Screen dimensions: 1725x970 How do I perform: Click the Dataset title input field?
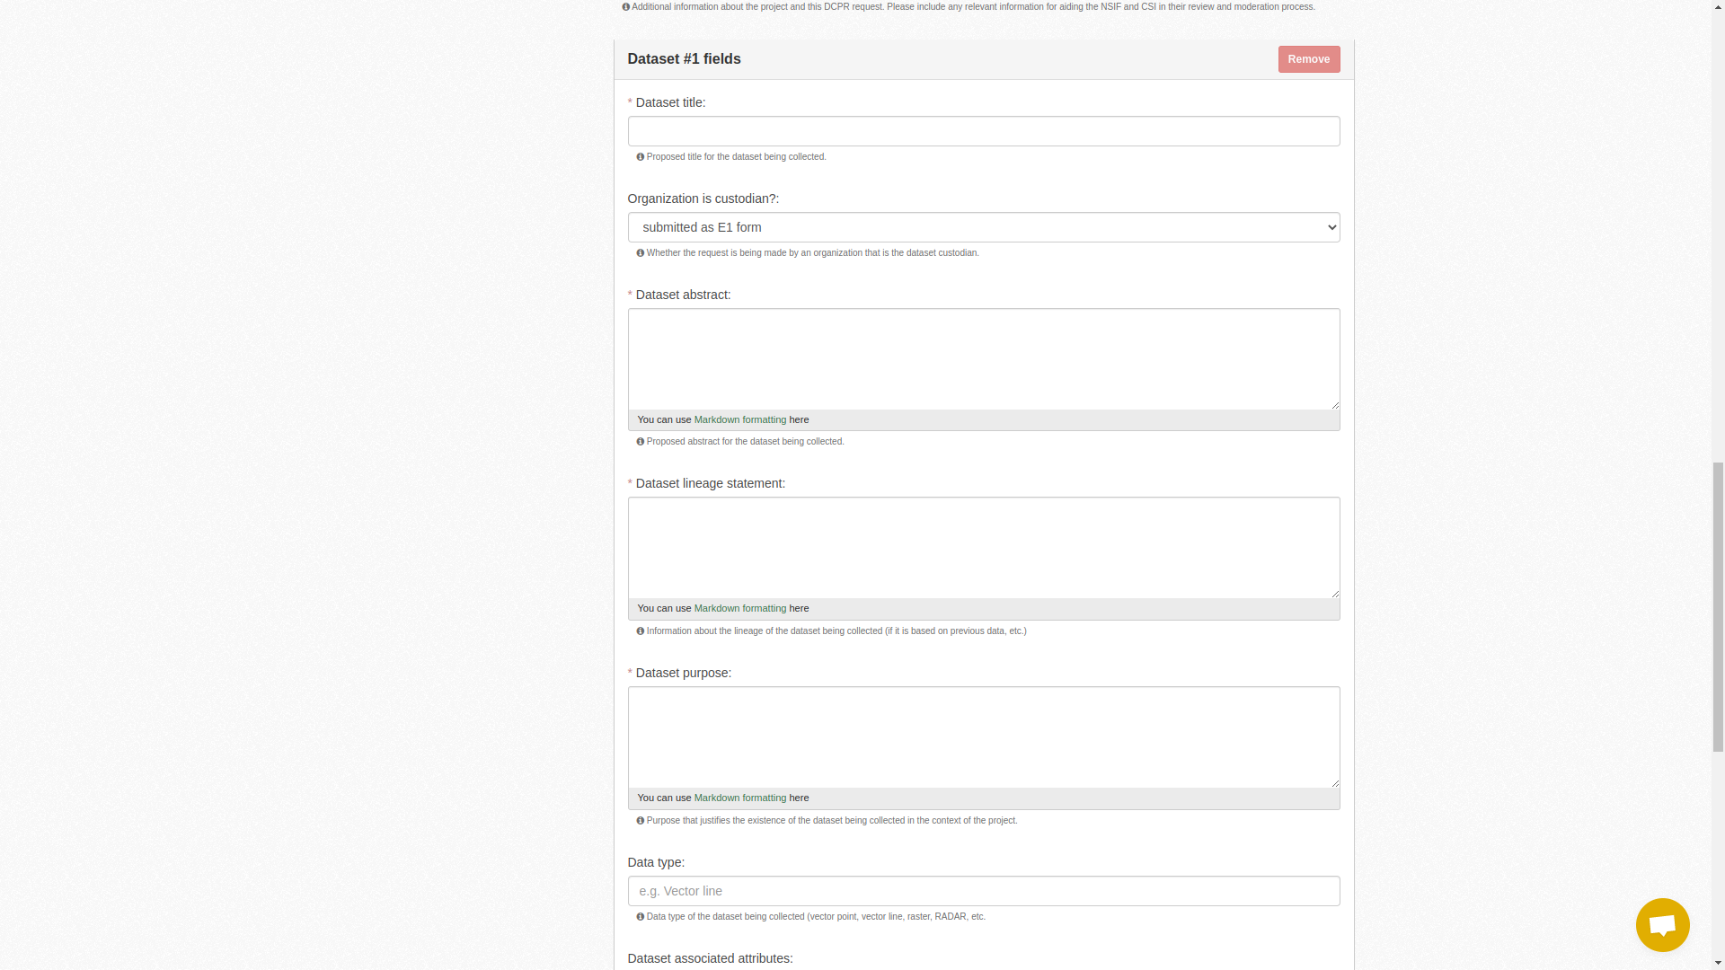pyautogui.click(x=983, y=130)
